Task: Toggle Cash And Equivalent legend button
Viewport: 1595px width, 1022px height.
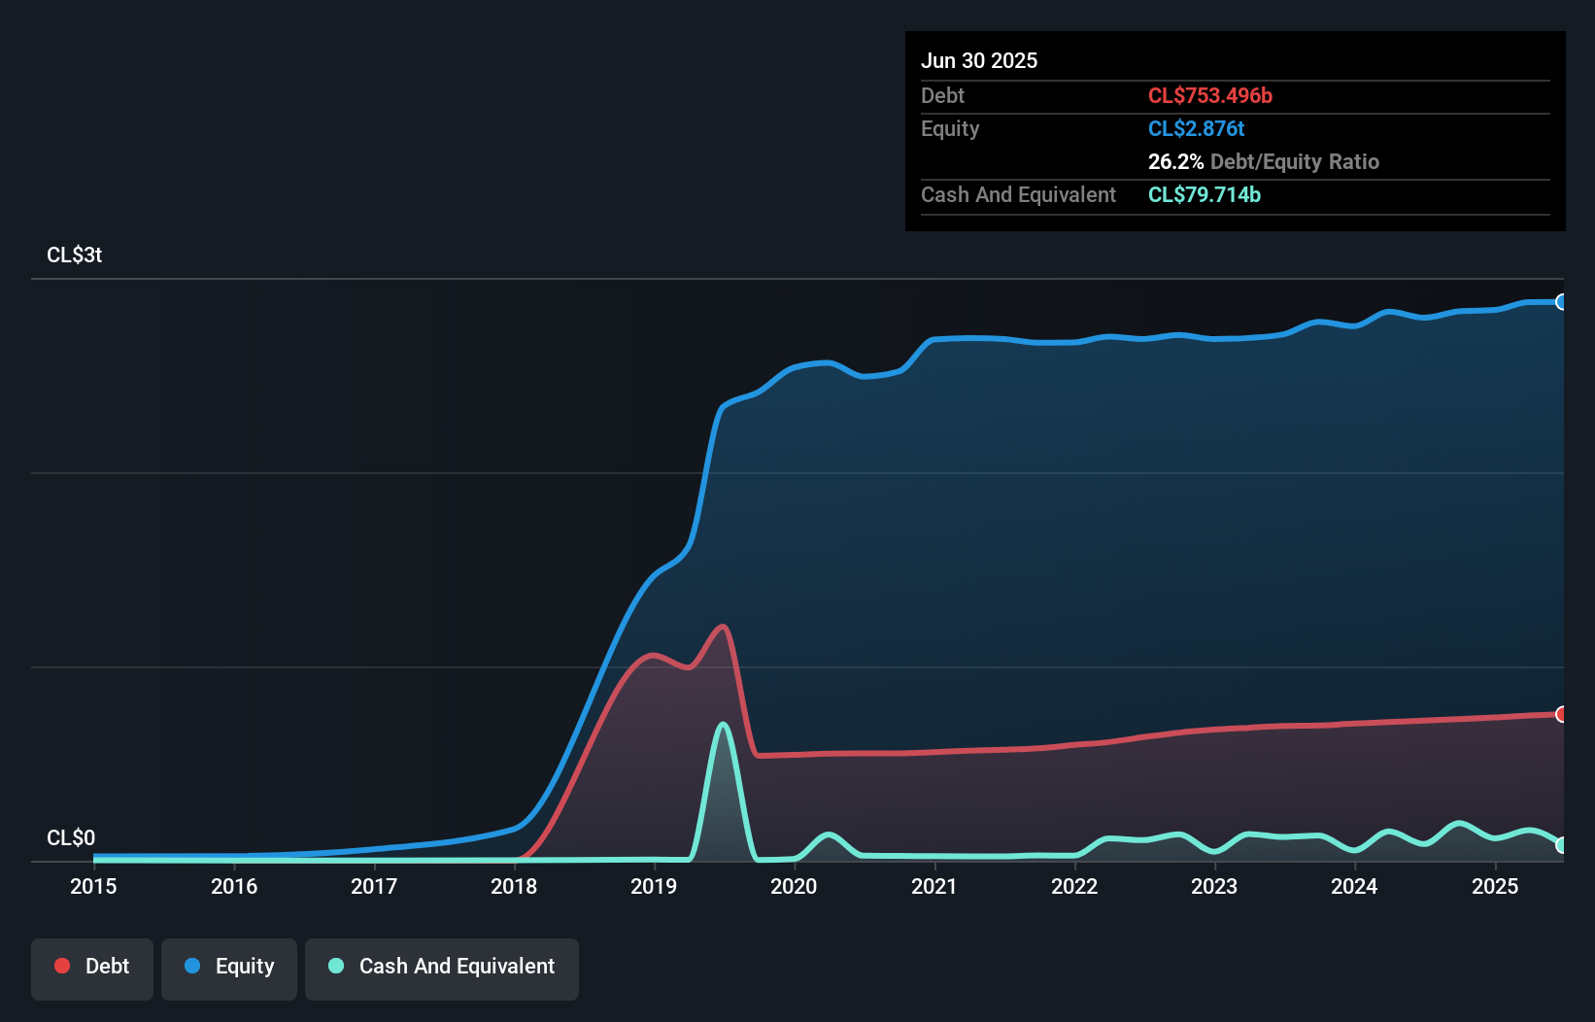Action: click(442, 969)
